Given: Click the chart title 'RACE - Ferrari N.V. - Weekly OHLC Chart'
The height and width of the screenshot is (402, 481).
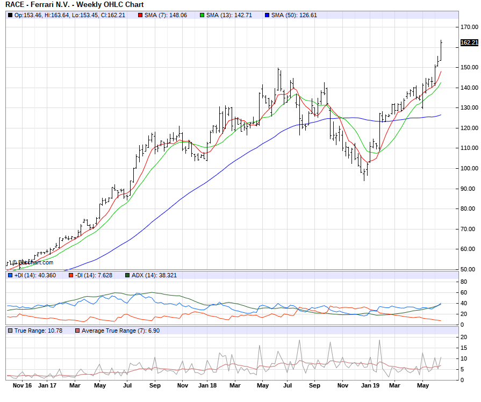Looking at the screenshot, I should [75, 5].
